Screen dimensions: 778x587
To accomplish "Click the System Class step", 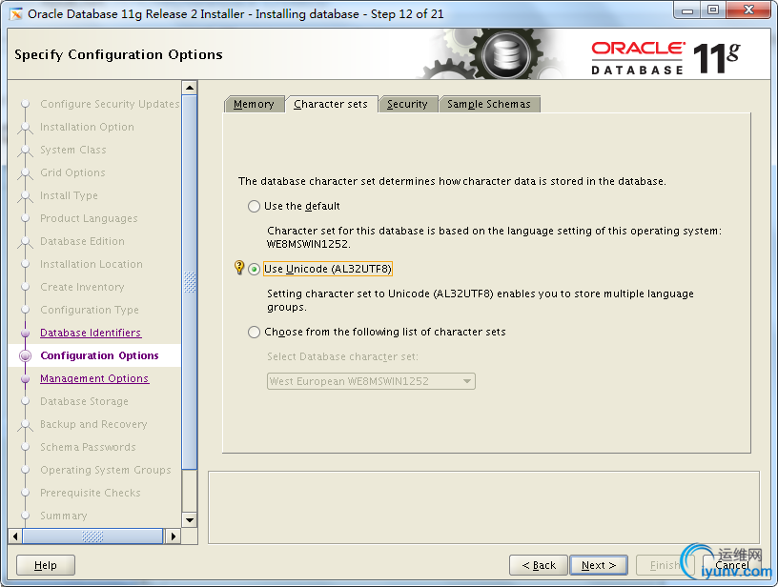I will pyautogui.click(x=72, y=150).
